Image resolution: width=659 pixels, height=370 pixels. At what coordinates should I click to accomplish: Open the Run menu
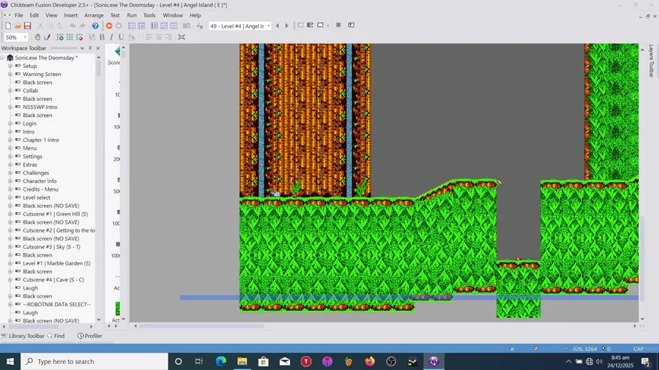[x=132, y=15]
